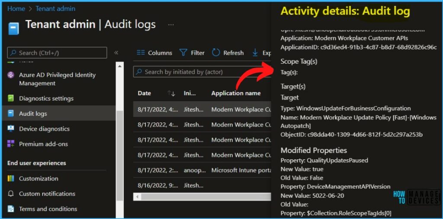Click the table horizontal scrollbar track
This screenshot has height=219, width=443.
(x=205, y=196)
